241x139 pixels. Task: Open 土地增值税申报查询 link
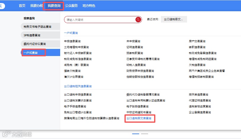click(x=76, y=47)
